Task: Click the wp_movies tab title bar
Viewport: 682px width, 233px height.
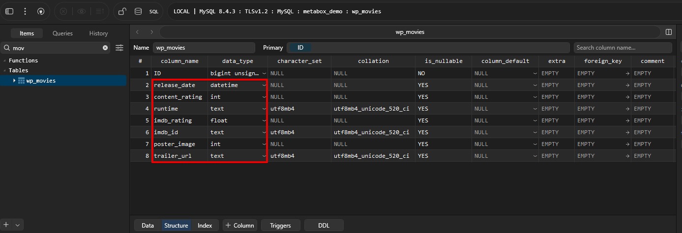Action: [410, 32]
